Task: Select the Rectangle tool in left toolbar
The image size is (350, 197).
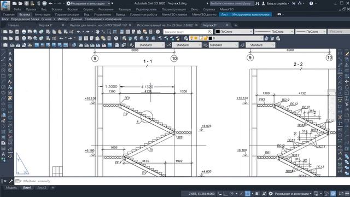Action: 3,76
